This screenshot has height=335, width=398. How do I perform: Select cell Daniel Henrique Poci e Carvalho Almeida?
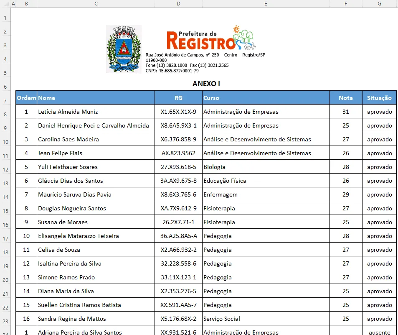point(96,125)
